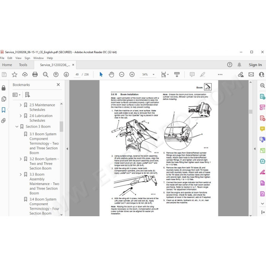Close the Bookmarks panel
Image resolution: width=266 pixels, height=266 pixels.
(x=58, y=84)
